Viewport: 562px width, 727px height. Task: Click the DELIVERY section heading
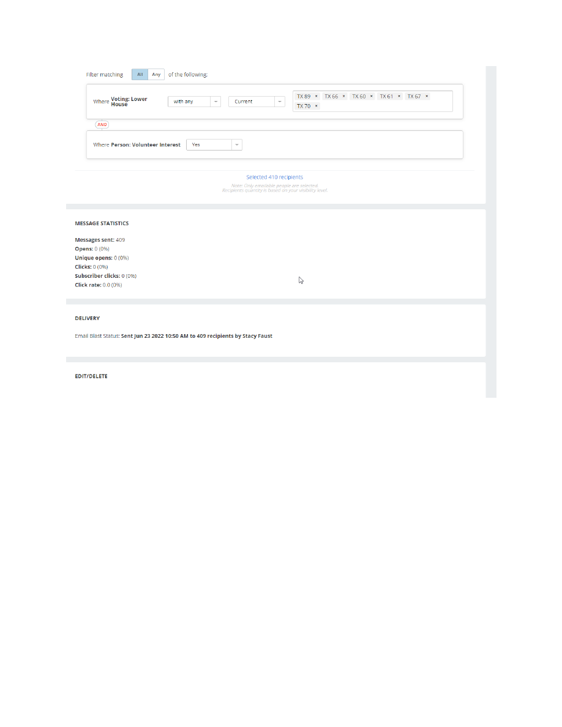(x=87, y=318)
